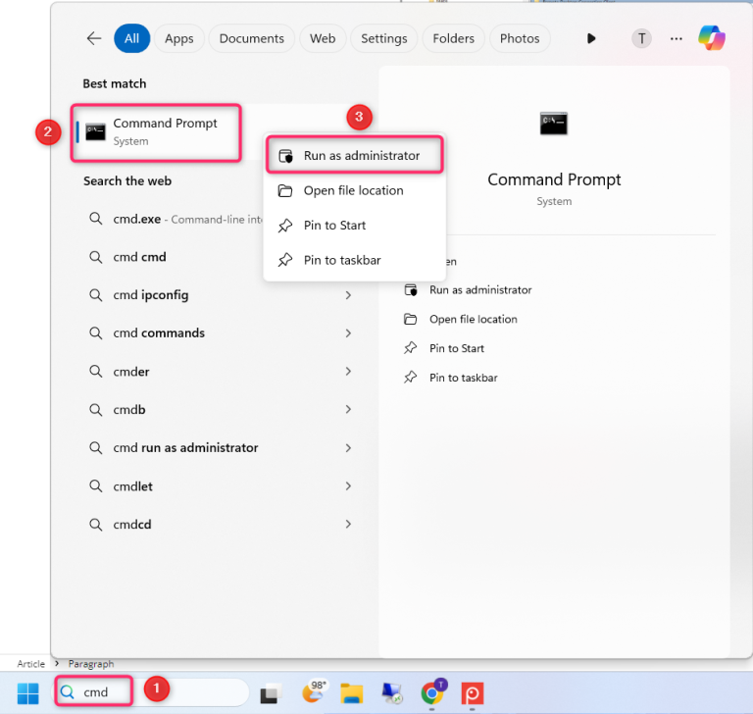Expand the cmder suggestion chevron

348,372
